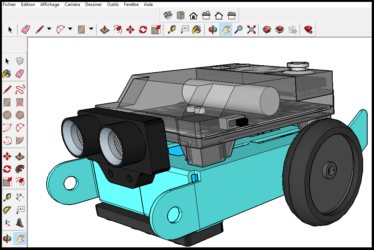Screen dimensions: 374x250
Task: Expand the shape tool dropdown arrow
Action: 91,29
